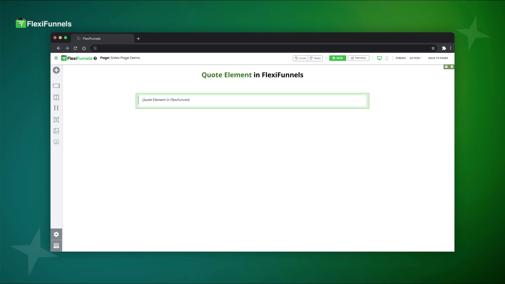Switch to desktop view mode
The height and width of the screenshot is (284, 505).
379,58
